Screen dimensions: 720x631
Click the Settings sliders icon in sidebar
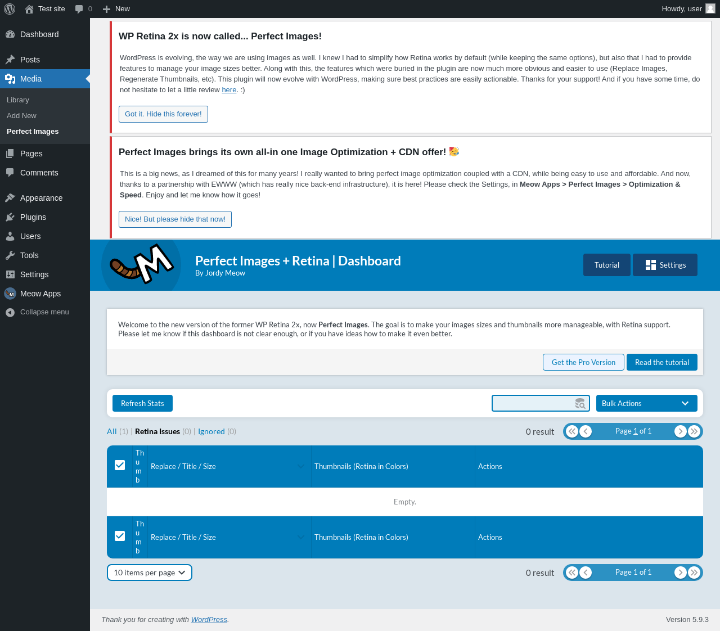[x=10, y=274]
